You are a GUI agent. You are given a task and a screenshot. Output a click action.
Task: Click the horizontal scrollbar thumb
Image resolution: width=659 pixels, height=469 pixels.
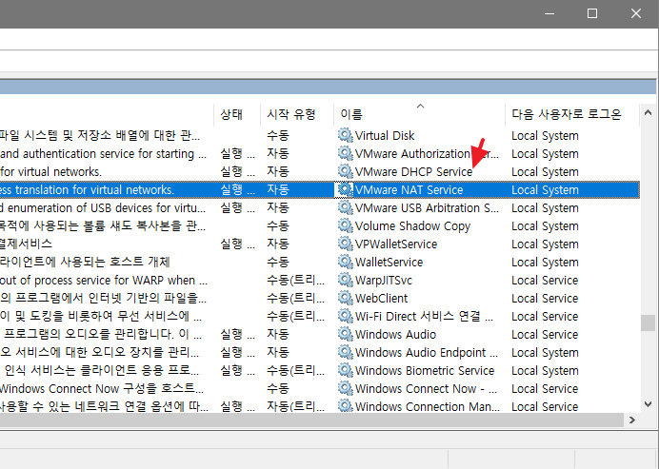[x=311, y=420]
